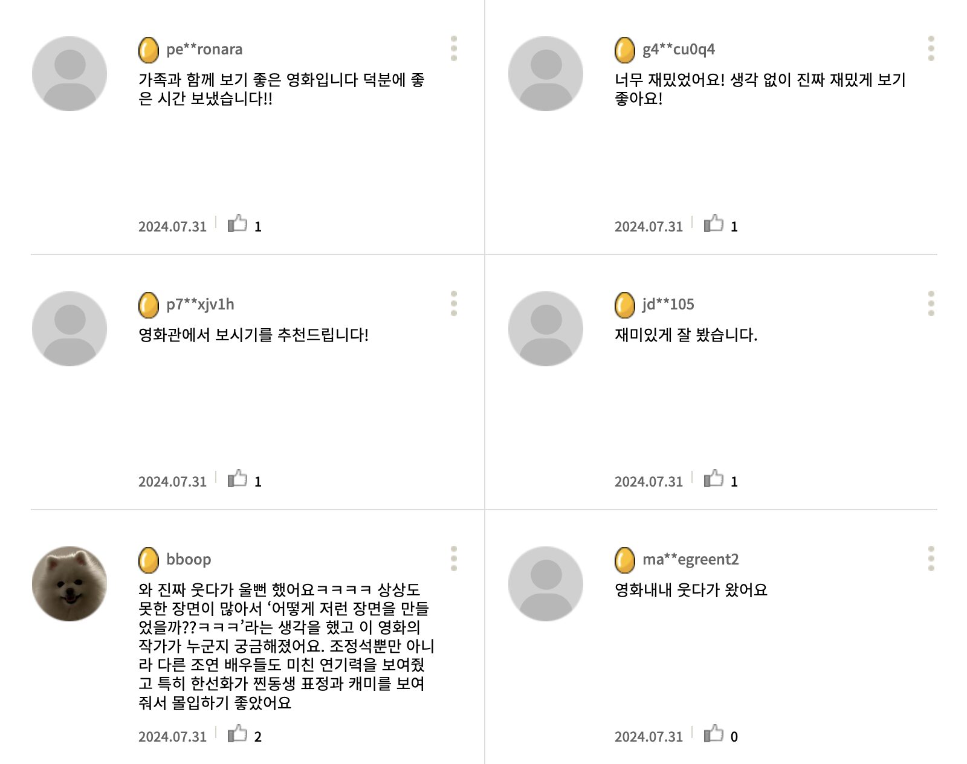Click username ma**egreent2
The image size is (967, 764).
[x=690, y=559]
